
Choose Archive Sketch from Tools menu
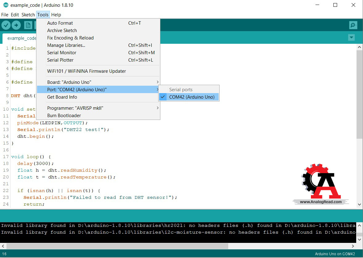coord(98,30)
